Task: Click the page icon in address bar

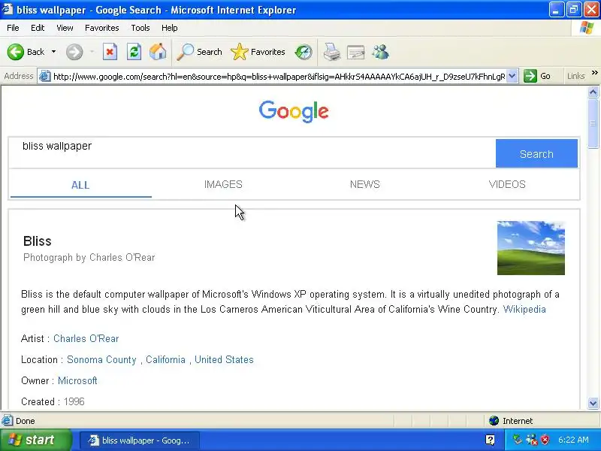Action: click(45, 76)
